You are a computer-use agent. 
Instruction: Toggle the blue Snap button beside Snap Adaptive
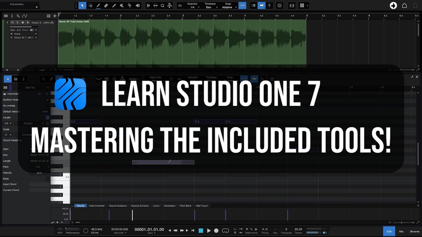[x=242, y=5]
